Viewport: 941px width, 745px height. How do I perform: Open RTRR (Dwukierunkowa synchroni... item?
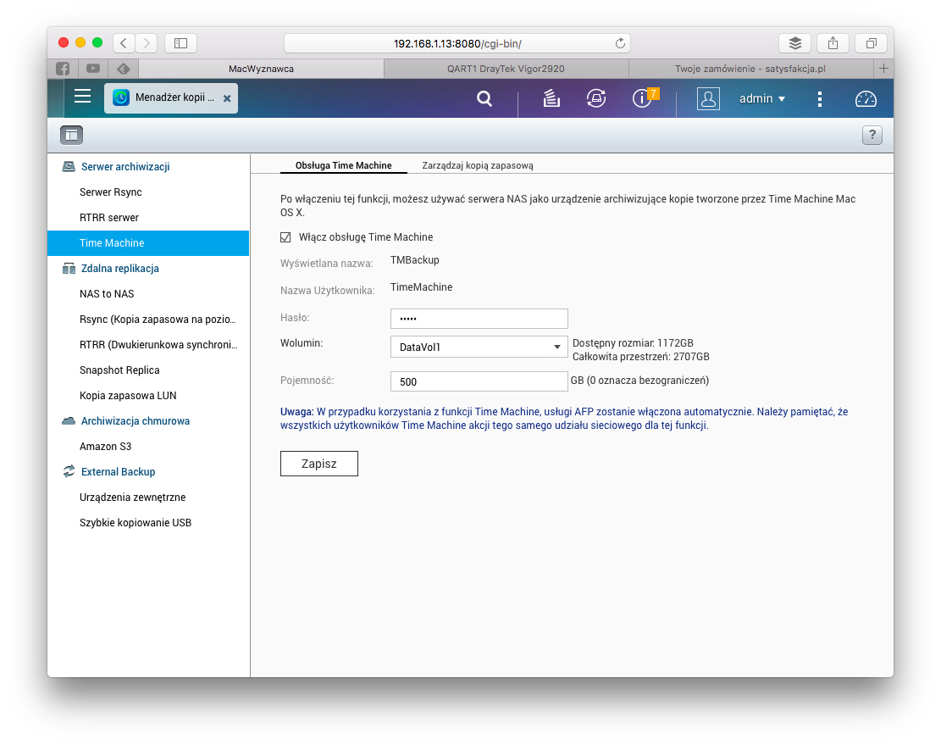click(148, 345)
